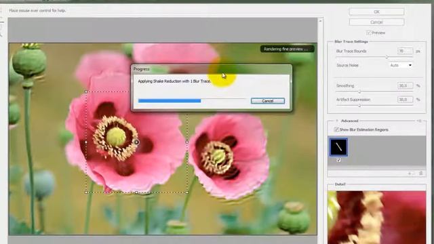Click the preview scrollbar up arrow
This screenshot has height=244, width=434.
pos(320,21)
